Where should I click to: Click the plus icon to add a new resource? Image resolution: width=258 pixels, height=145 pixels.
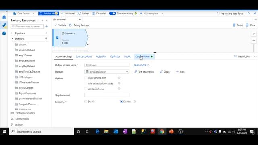click(x=47, y=26)
